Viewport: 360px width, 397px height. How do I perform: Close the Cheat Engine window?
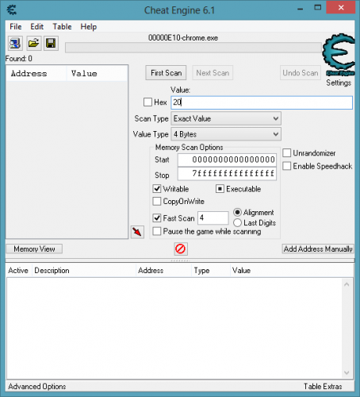(341, 8)
